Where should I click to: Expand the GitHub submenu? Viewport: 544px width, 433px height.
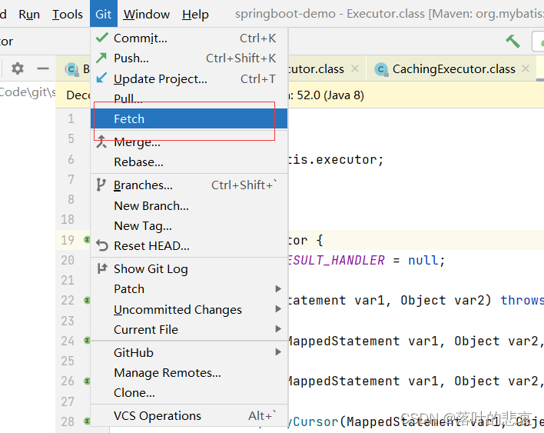click(x=189, y=352)
